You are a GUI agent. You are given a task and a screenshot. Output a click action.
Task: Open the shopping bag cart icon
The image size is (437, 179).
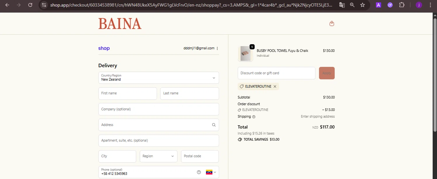332,24
